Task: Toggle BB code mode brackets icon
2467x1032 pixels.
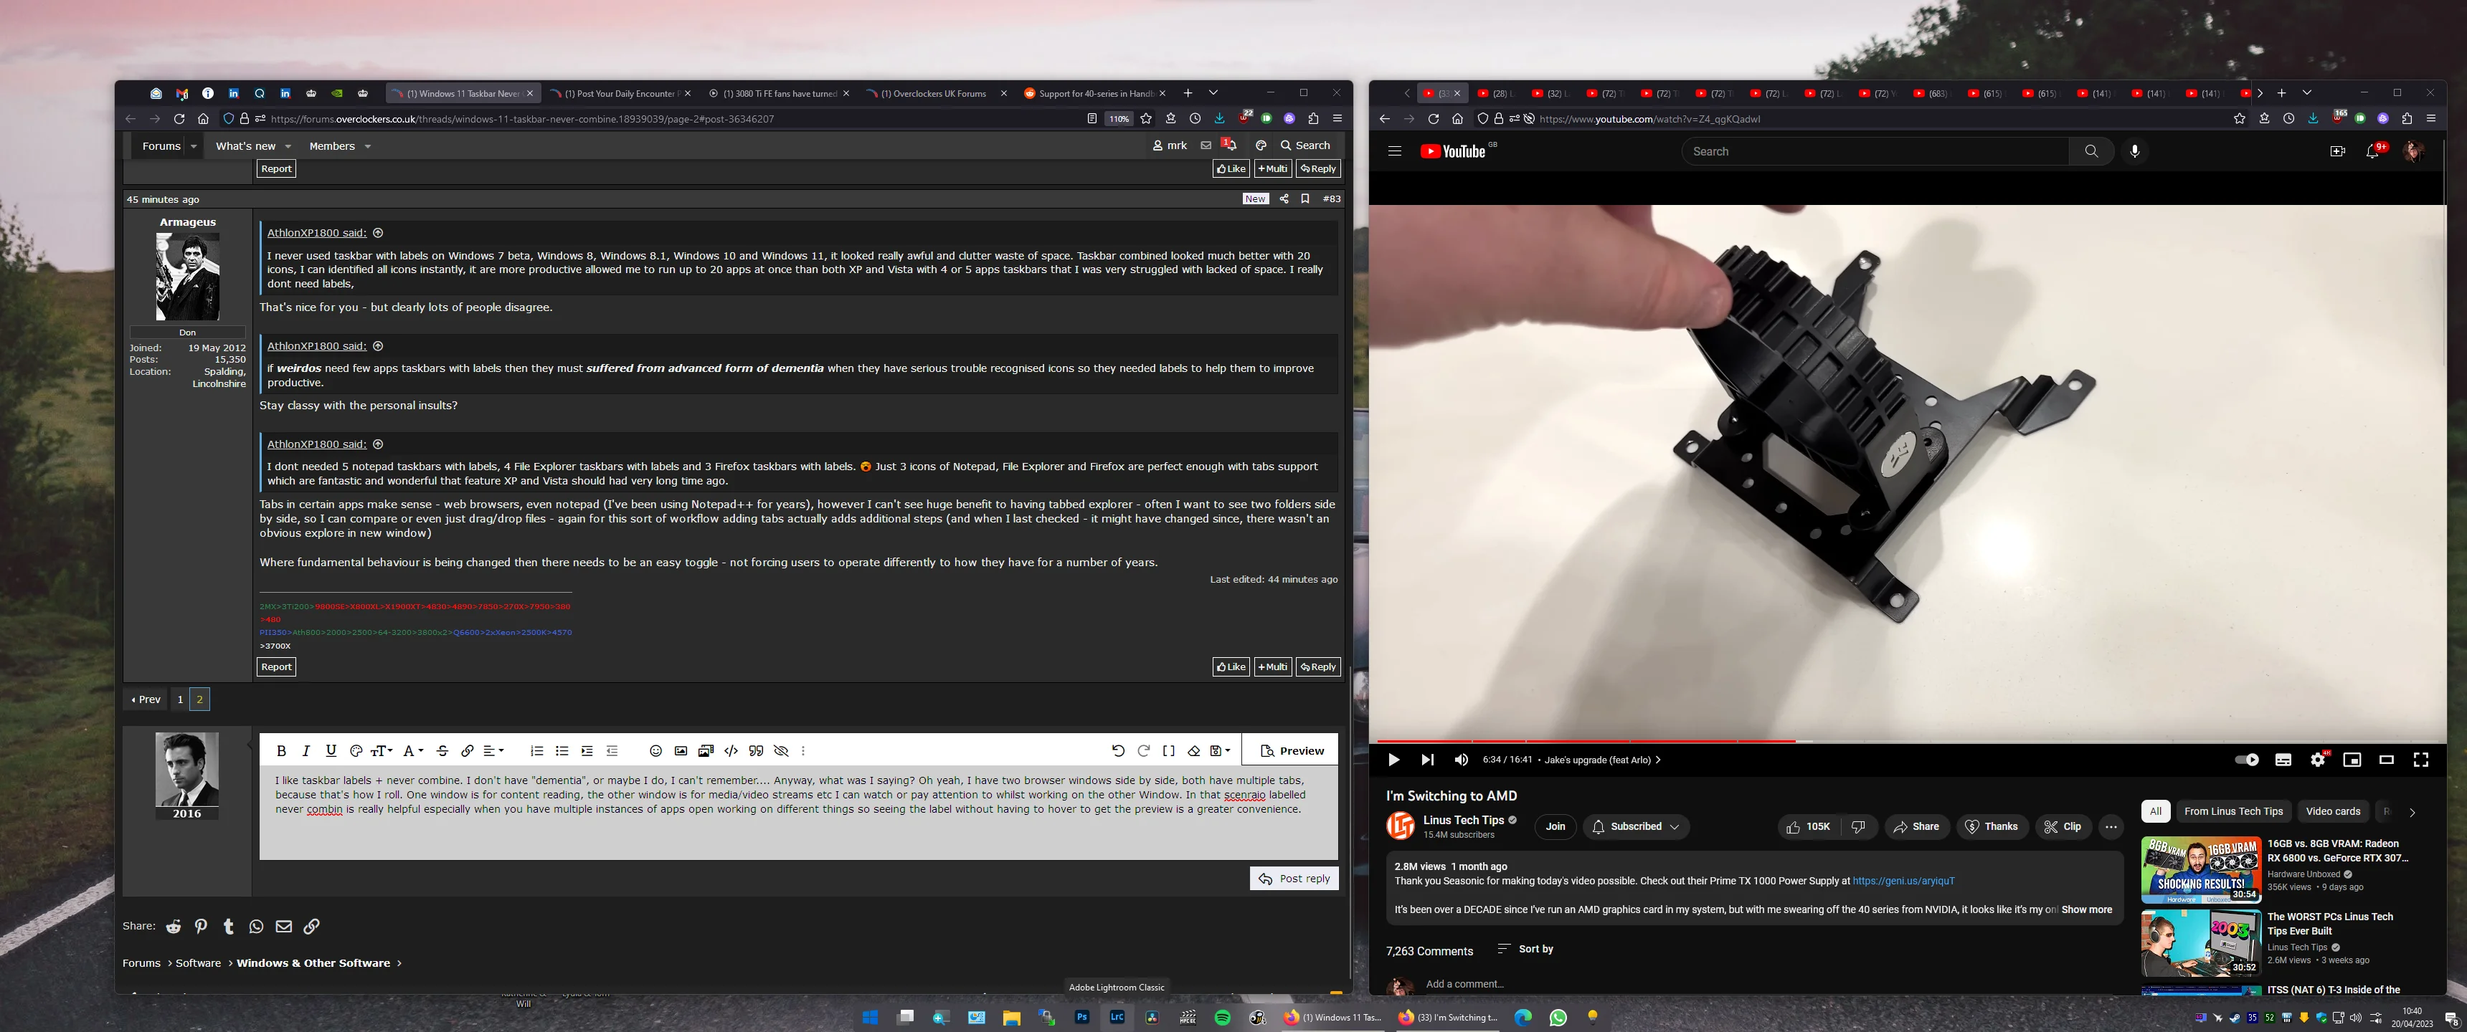Action: [1168, 750]
